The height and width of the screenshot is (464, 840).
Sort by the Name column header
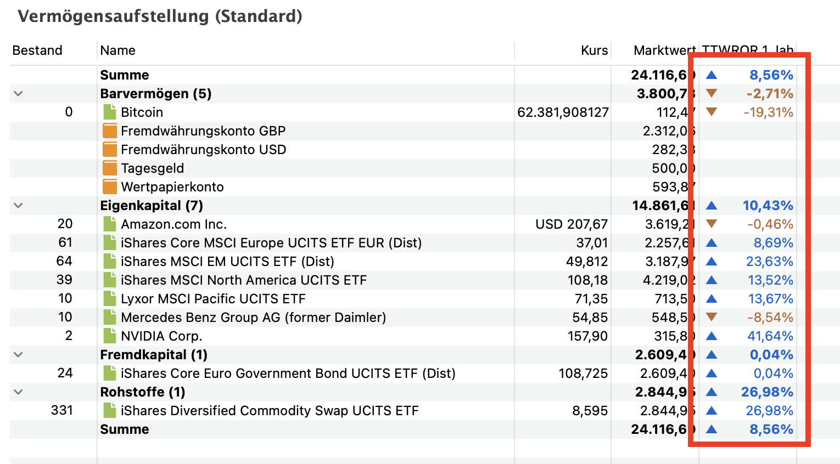pyautogui.click(x=117, y=50)
